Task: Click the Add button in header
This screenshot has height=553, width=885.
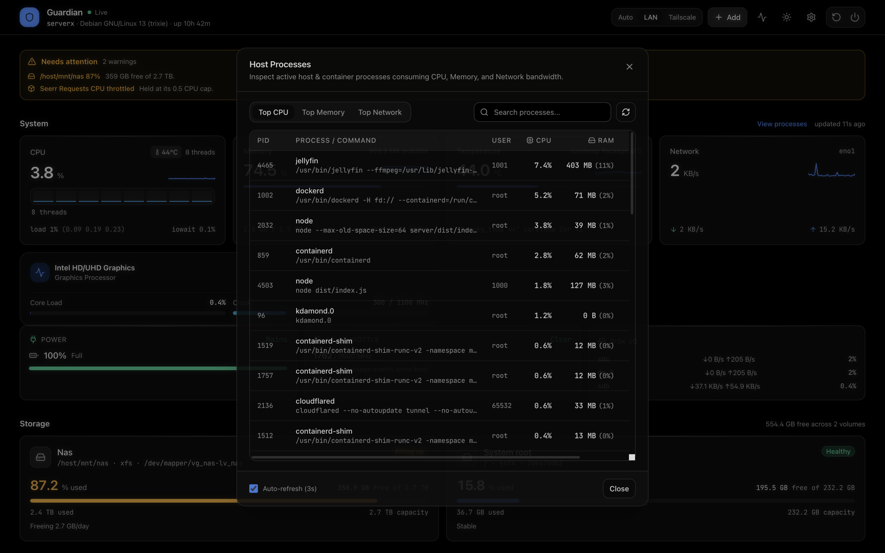Action: (727, 17)
